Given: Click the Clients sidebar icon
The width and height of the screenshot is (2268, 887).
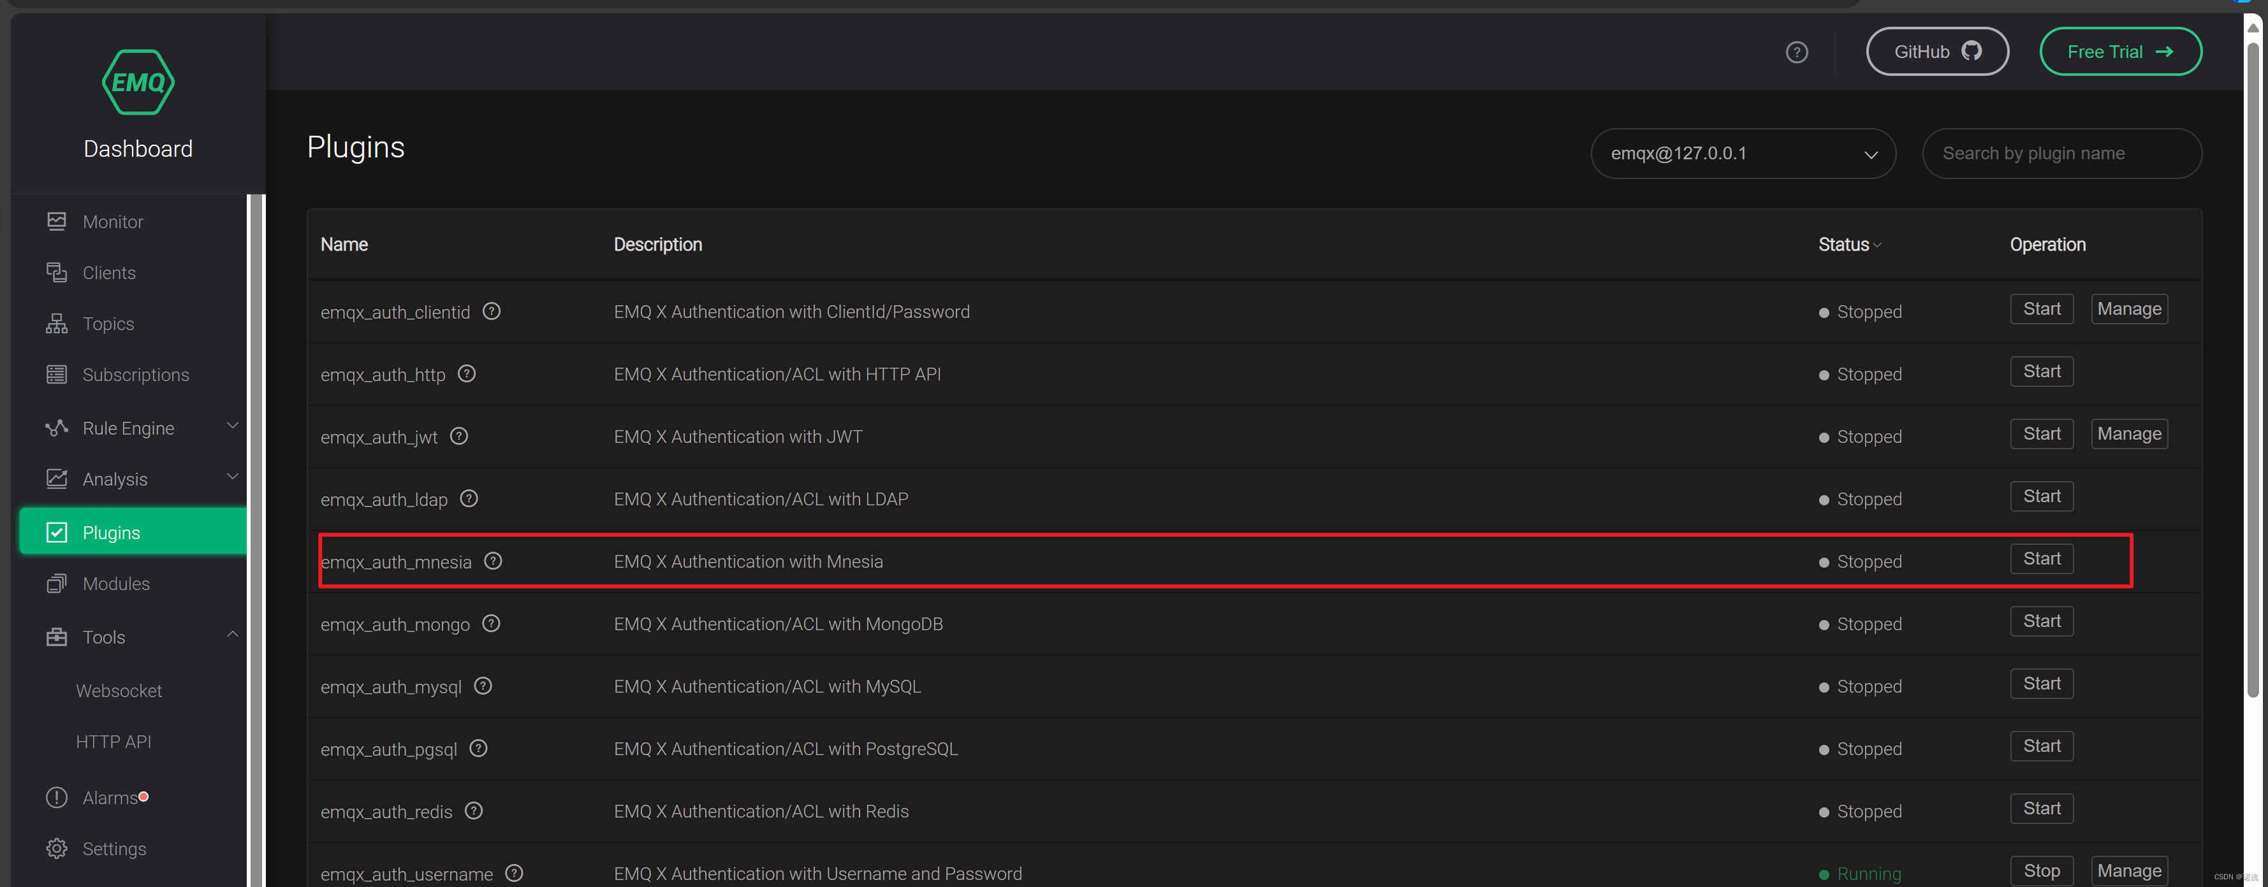Looking at the screenshot, I should 56,273.
